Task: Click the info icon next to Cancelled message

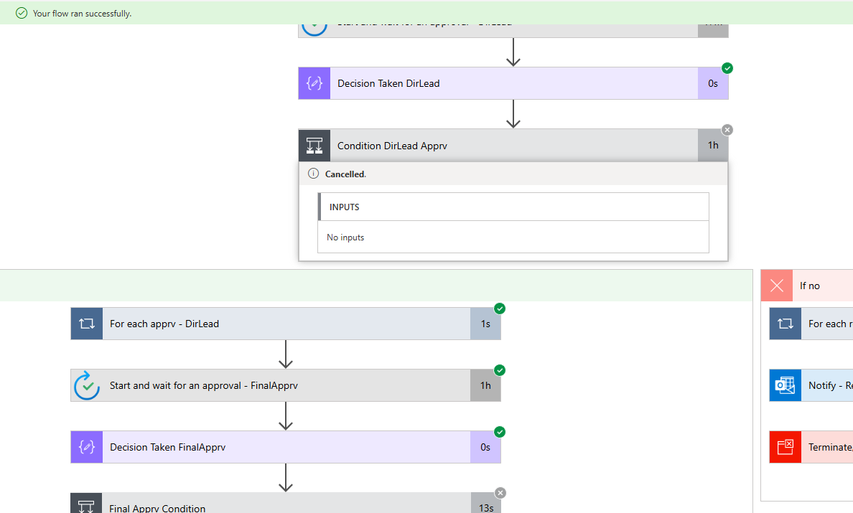Action: click(x=313, y=174)
